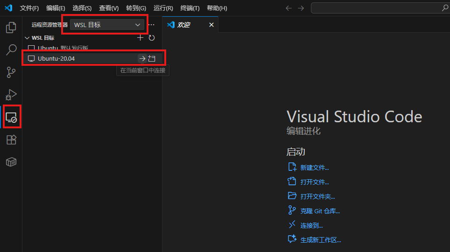Go back with the left arrow
This screenshot has height=252, width=450.
pos(288,8)
